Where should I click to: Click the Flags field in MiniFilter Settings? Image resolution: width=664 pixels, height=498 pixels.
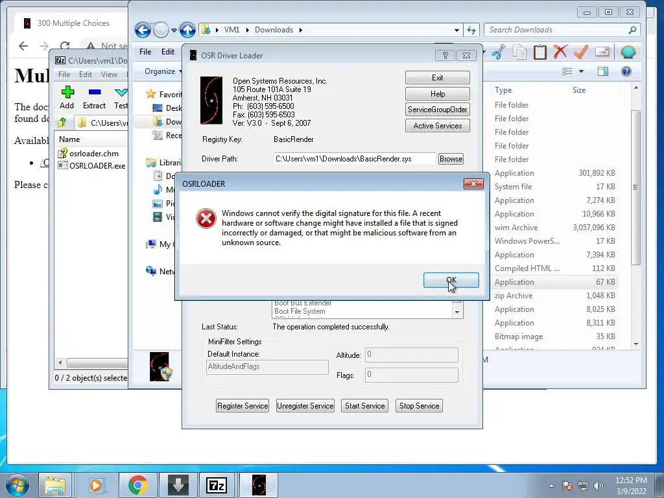(x=412, y=375)
